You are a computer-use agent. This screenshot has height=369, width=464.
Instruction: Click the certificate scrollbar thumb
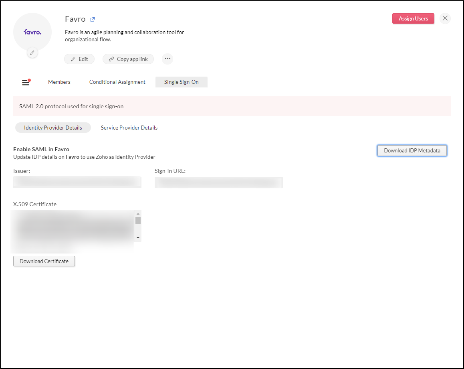(x=138, y=220)
